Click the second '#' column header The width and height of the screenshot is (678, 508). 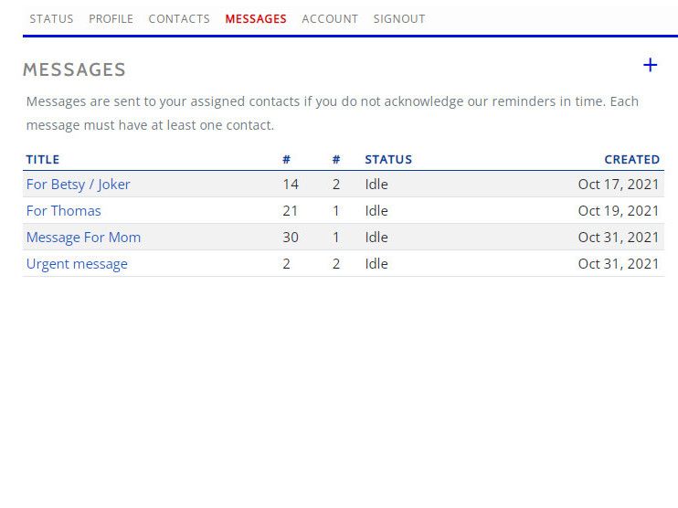336,159
